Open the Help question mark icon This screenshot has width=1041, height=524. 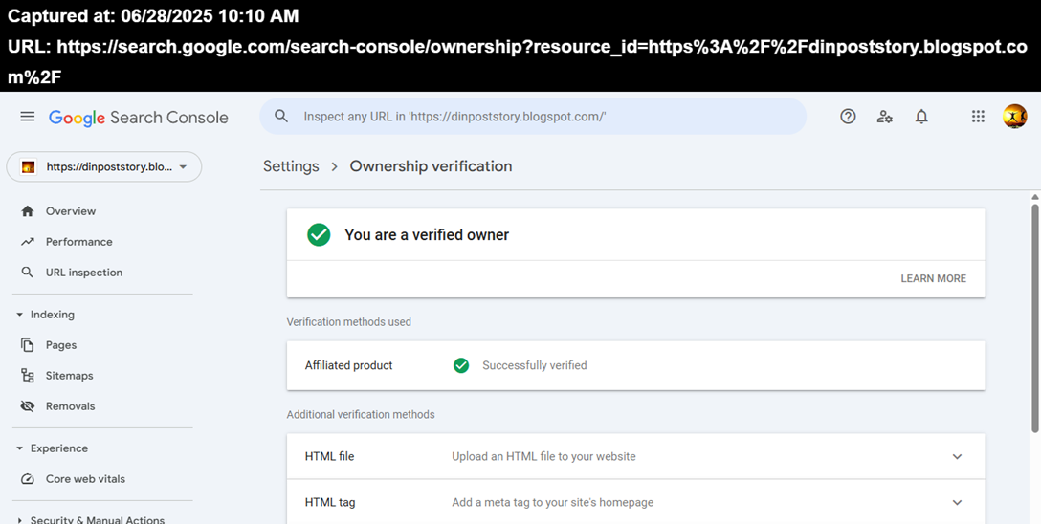tap(848, 117)
